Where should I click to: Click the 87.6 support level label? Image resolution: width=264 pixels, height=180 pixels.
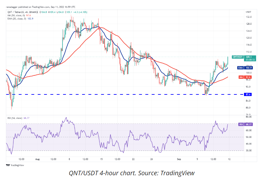click(248, 94)
